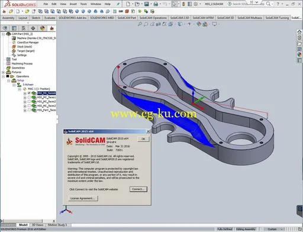Viewport: 303px width, 232px height.
Task: Open the Edit menu
Action: pos(54,4)
